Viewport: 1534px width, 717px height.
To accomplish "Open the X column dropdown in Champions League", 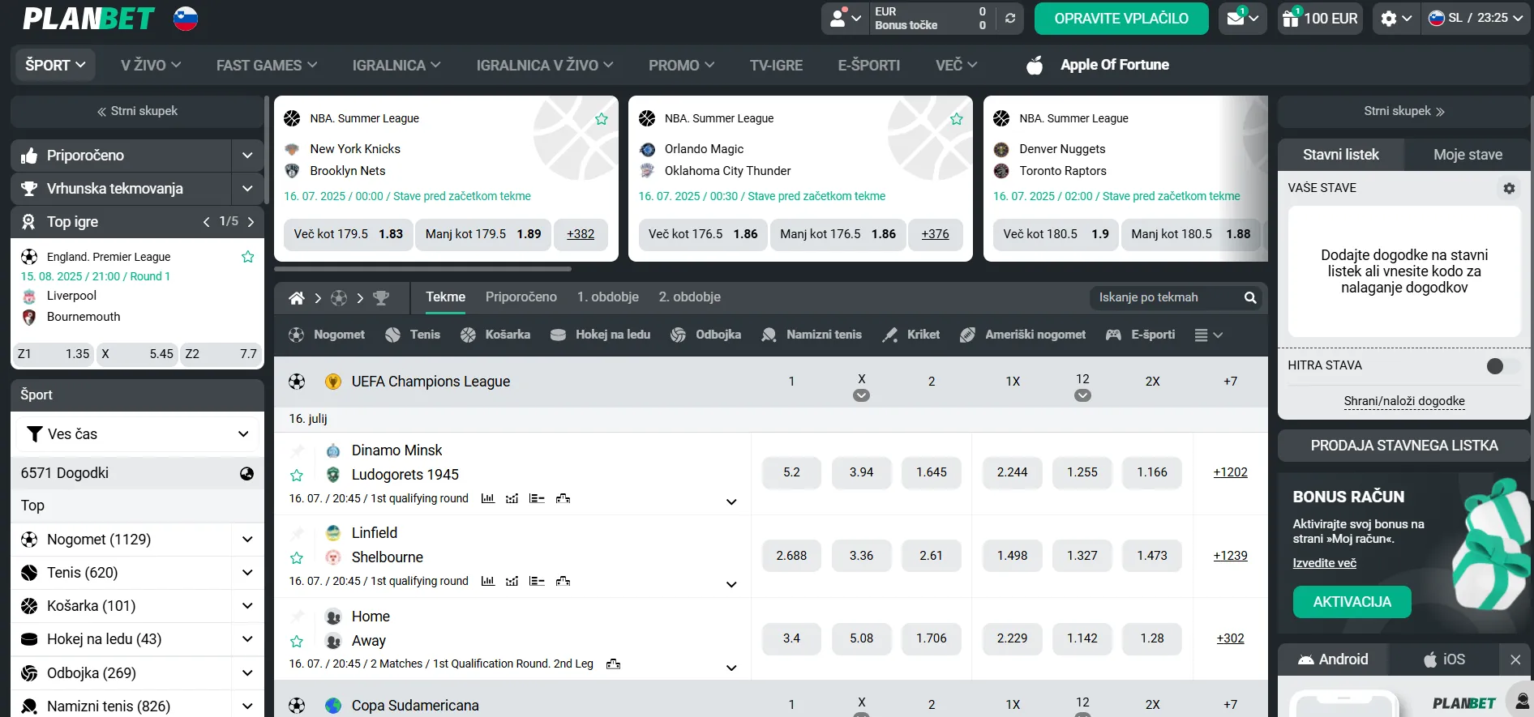I will click(x=861, y=395).
